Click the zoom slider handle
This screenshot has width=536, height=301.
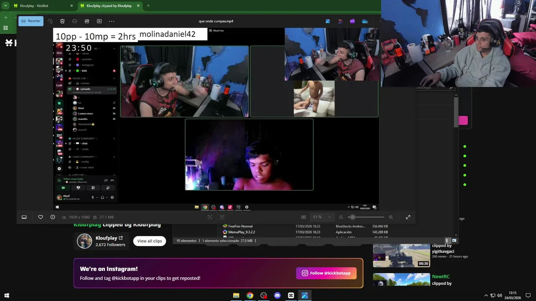tap(353, 217)
